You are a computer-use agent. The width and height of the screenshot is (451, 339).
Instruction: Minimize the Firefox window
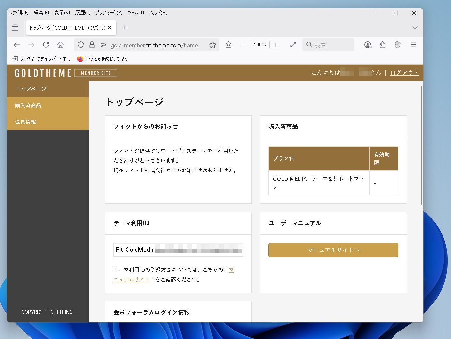click(x=377, y=13)
